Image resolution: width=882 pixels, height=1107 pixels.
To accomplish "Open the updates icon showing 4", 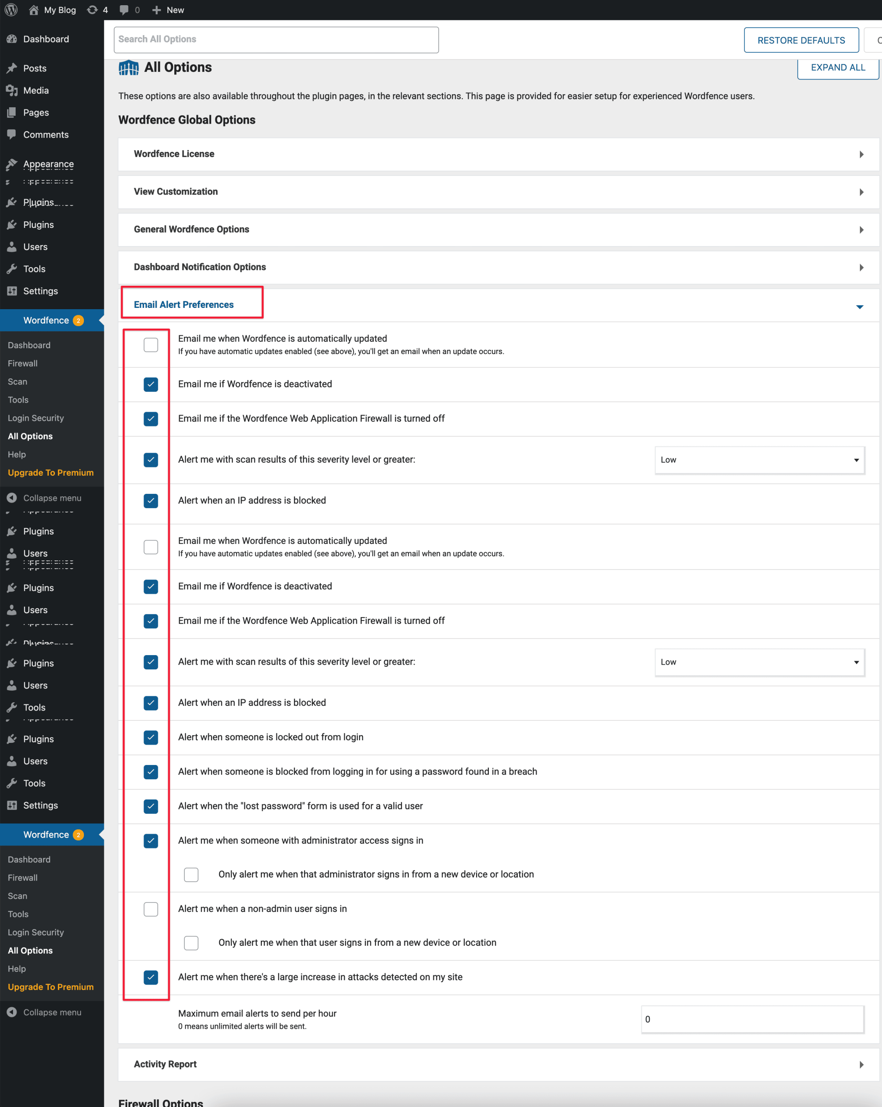I will (x=93, y=10).
